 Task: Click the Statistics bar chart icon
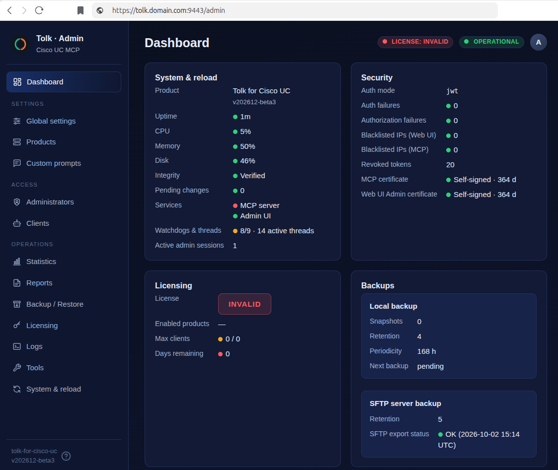click(x=17, y=262)
